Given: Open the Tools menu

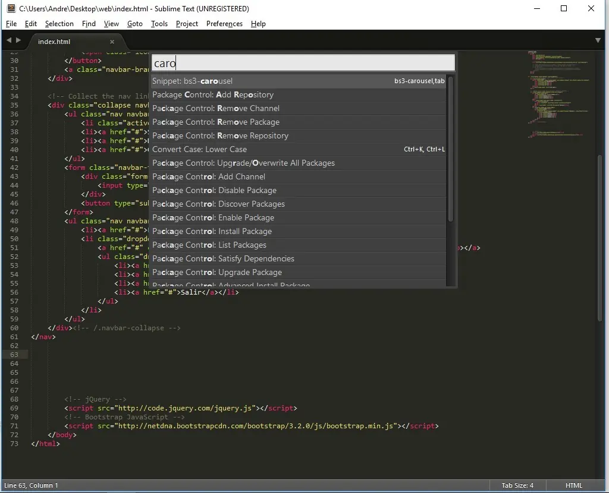Looking at the screenshot, I should [159, 24].
